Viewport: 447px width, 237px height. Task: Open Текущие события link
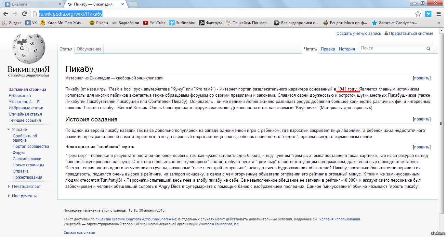point(25,120)
